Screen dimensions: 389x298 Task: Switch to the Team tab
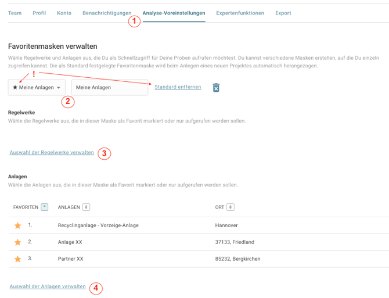pyautogui.click(x=15, y=13)
